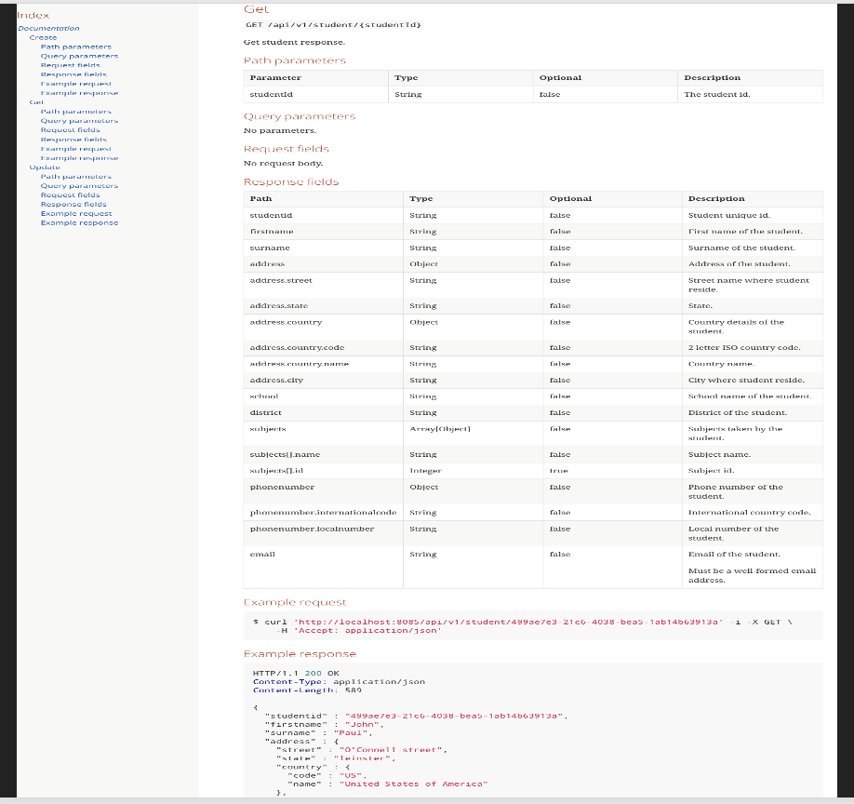This screenshot has height=804, width=854.
Task: Select the 'firstname' path cell
Action: coord(272,232)
